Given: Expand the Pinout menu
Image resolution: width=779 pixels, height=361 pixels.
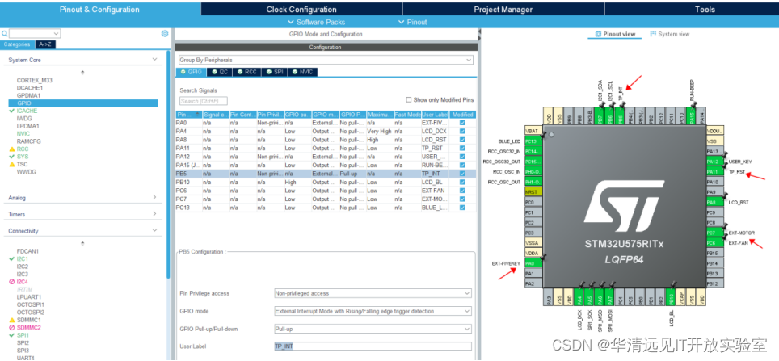Looking at the screenshot, I should pos(412,22).
